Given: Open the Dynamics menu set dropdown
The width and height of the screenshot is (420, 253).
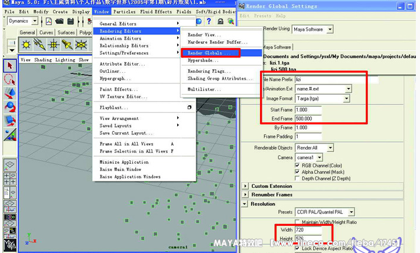Looking at the screenshot, I should tap(35, 21).
